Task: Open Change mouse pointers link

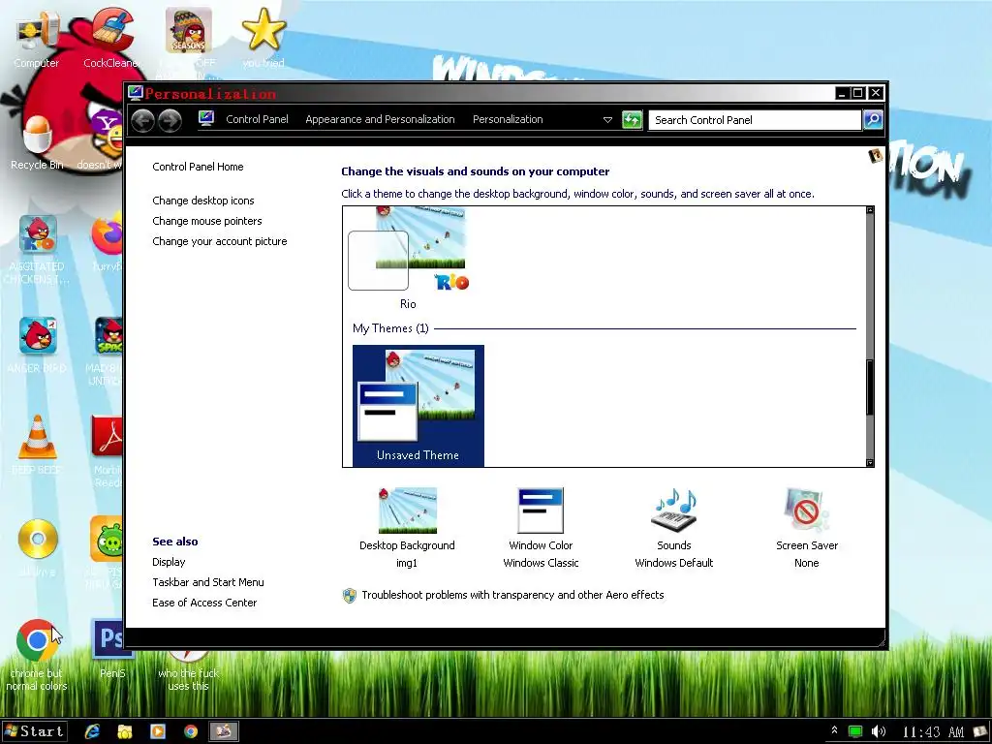Action: (207, 221)
